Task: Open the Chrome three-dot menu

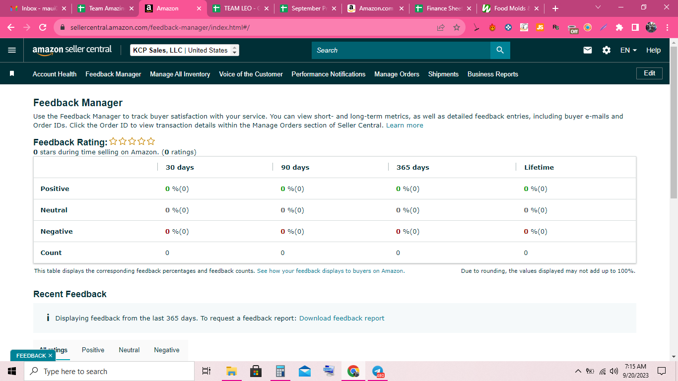Action: tap(667, 27)
